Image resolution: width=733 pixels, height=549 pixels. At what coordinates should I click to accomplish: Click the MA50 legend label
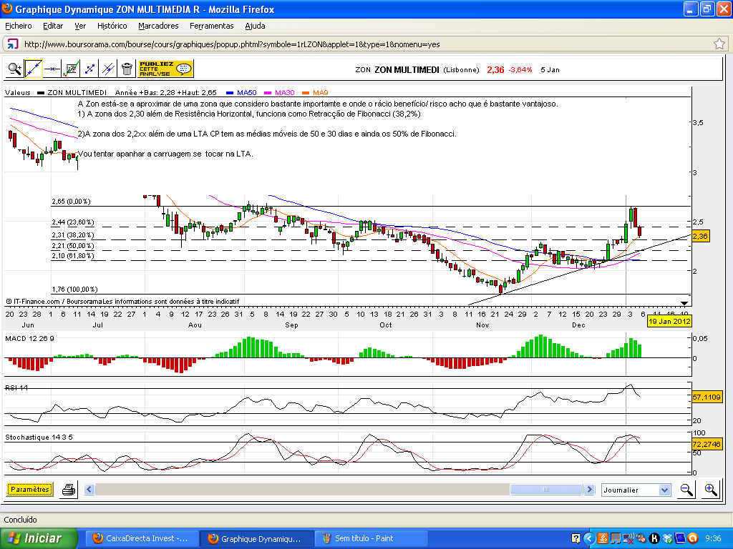(247, 92)
